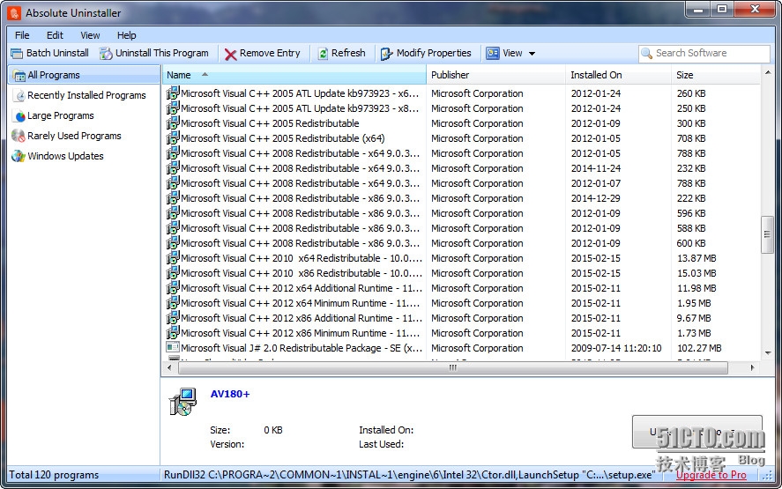Click the View toolbar icon

tap(493, 54)
